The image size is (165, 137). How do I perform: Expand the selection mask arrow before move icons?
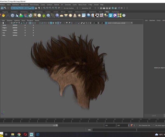[x=10, y=8]
